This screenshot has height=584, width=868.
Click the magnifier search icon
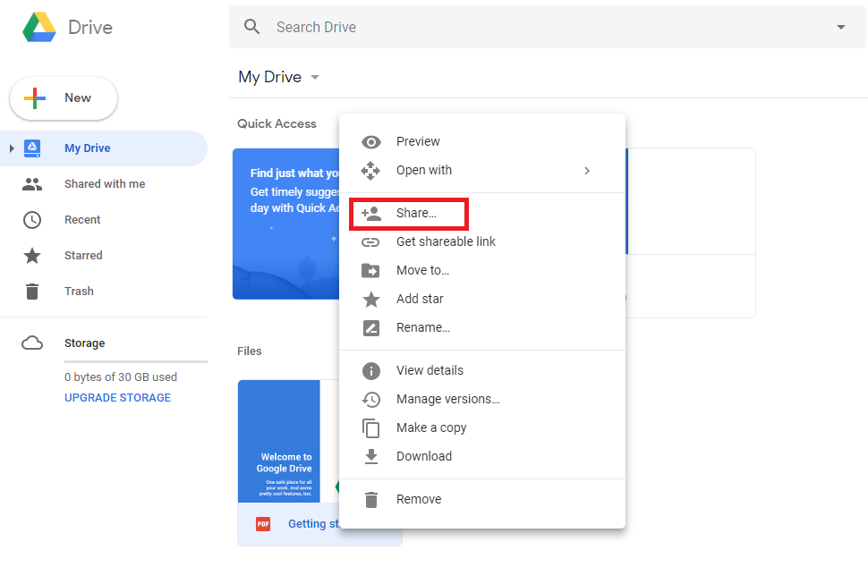tap(252, 27)
